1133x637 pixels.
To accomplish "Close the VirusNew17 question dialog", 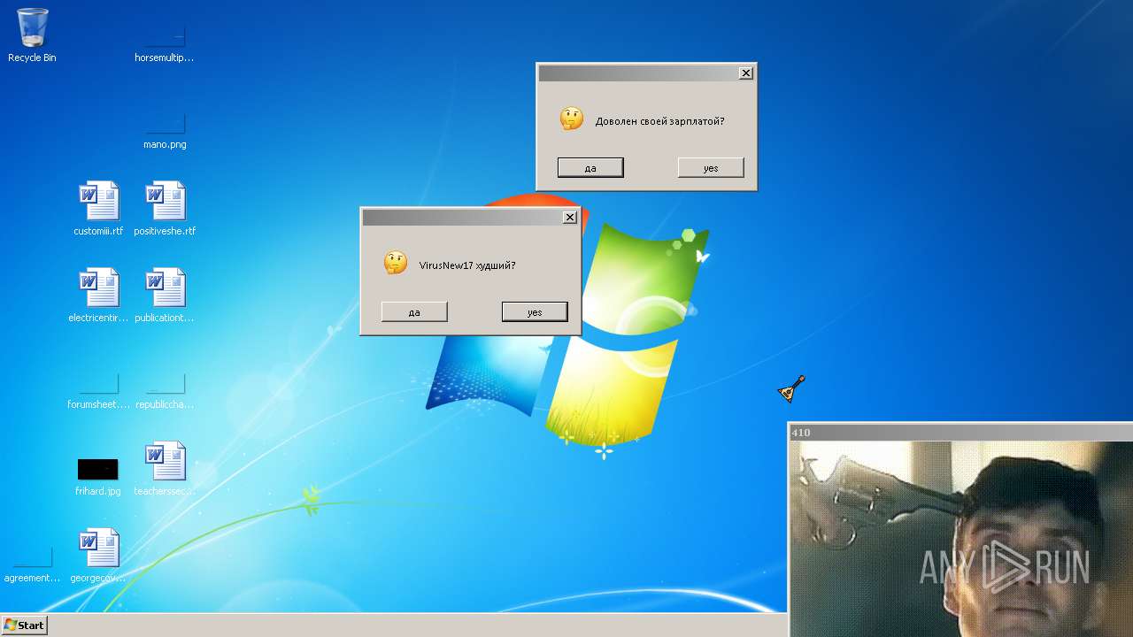I will point(570,217).
